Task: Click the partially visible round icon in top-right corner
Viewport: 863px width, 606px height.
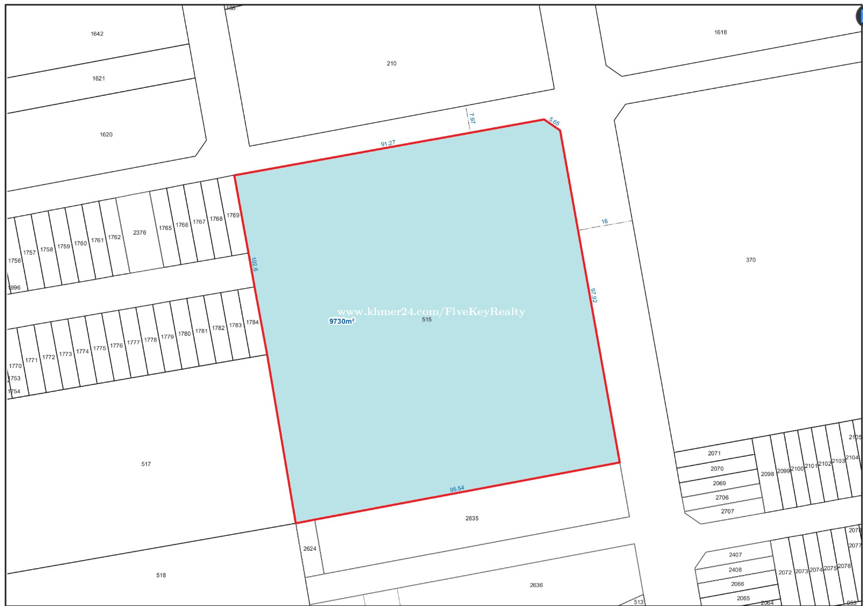Action: (x=860, y=16)
